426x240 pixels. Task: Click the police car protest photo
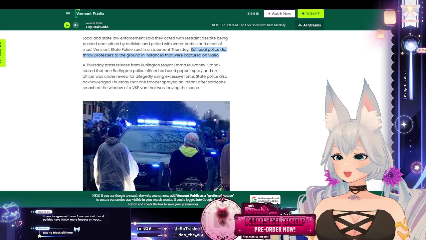click(x=156, y=146)
